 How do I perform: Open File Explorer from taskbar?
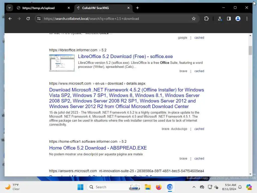(x=148, y=187)
